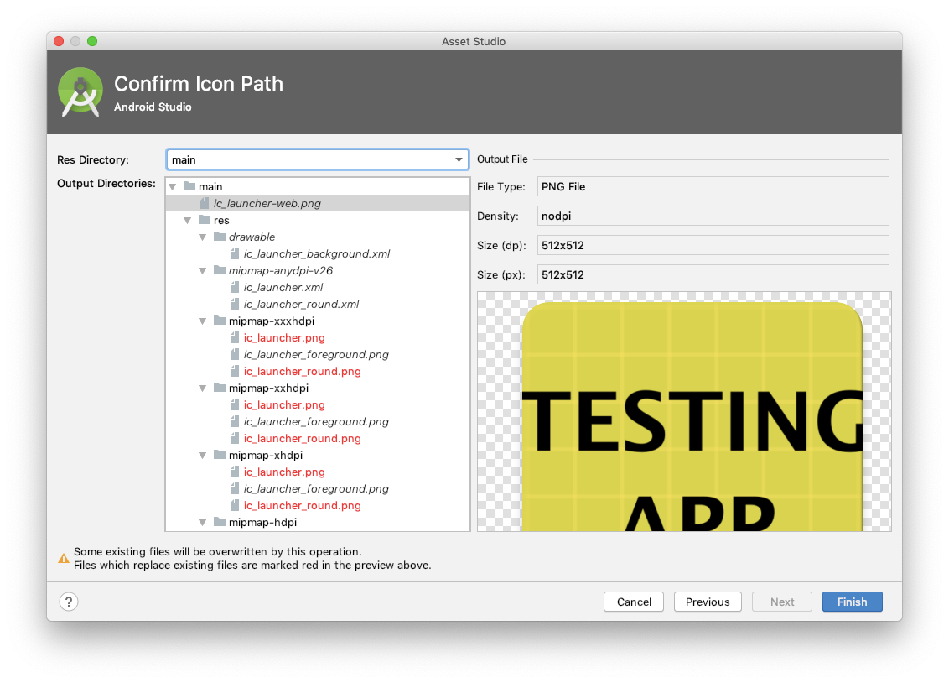Collapse the main tree node
The width and height of the screenshot is (949, 683).
point(173,186)
